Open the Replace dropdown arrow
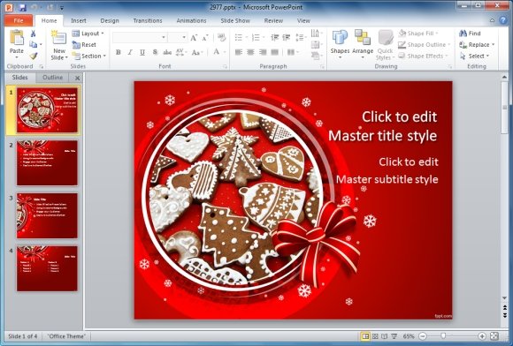This screenshot has height=346, width=513. tap(493, 45)
